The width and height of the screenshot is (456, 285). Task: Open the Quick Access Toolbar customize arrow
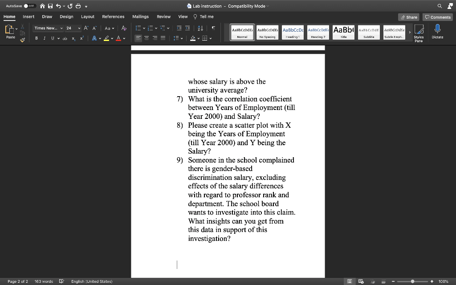[x=86, y=6]
